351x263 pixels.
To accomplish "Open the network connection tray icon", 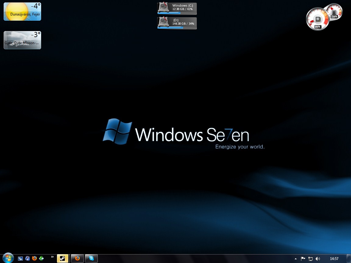I will [x=310, y=259].
